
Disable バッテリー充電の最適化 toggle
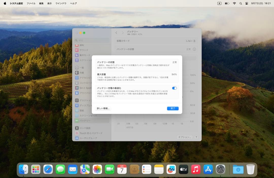tap(174, 88)
